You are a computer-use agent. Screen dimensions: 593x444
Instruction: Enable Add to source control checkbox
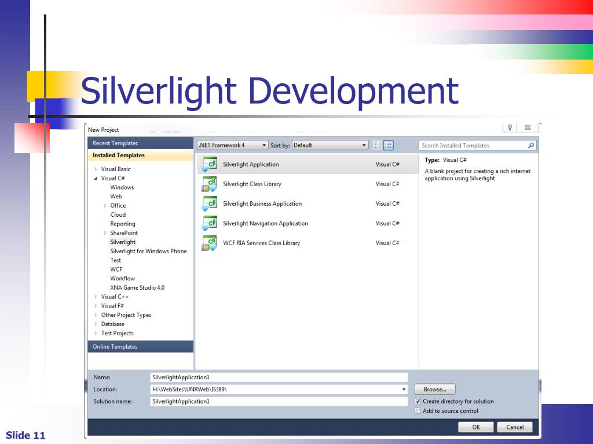coord(418,411)
